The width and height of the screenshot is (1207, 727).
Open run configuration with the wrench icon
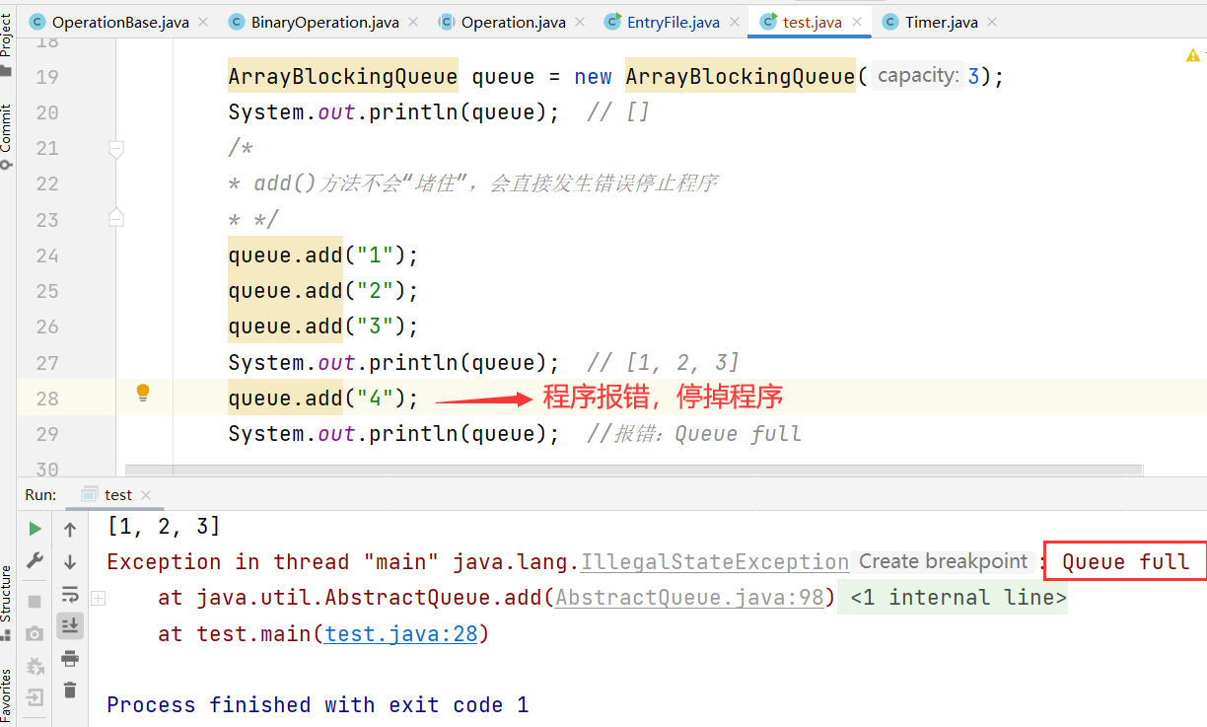pyautogui.click(x=35, y=561)
